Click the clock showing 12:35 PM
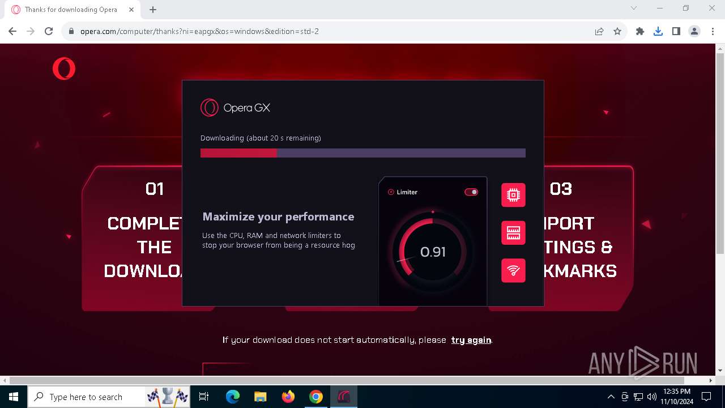 (676, 397)
